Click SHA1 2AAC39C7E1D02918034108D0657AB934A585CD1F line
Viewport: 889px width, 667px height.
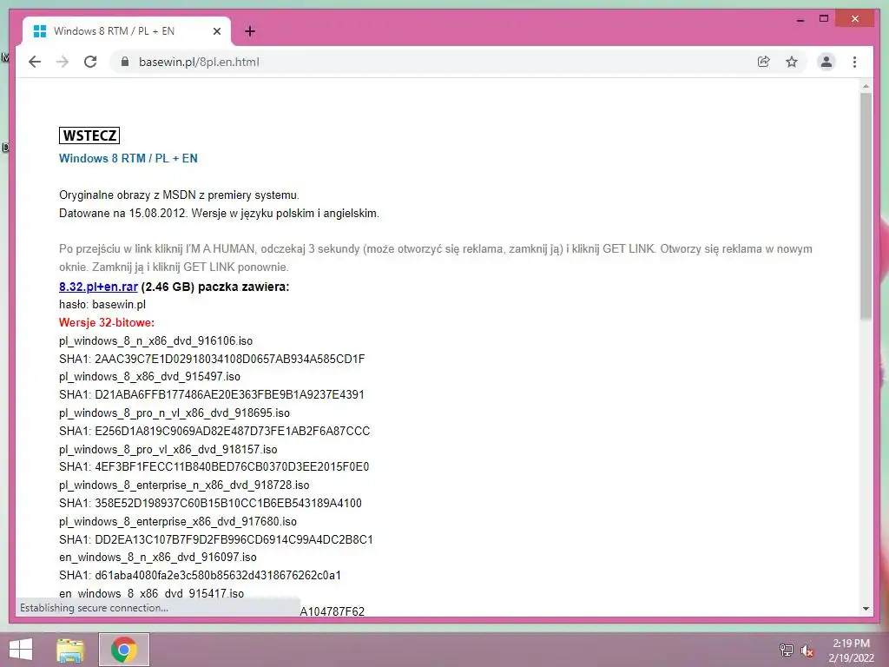(x=212, y=359)
